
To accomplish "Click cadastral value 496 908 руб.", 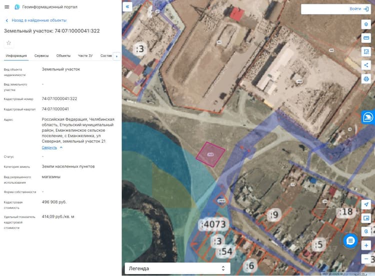I will click(54, 202).
